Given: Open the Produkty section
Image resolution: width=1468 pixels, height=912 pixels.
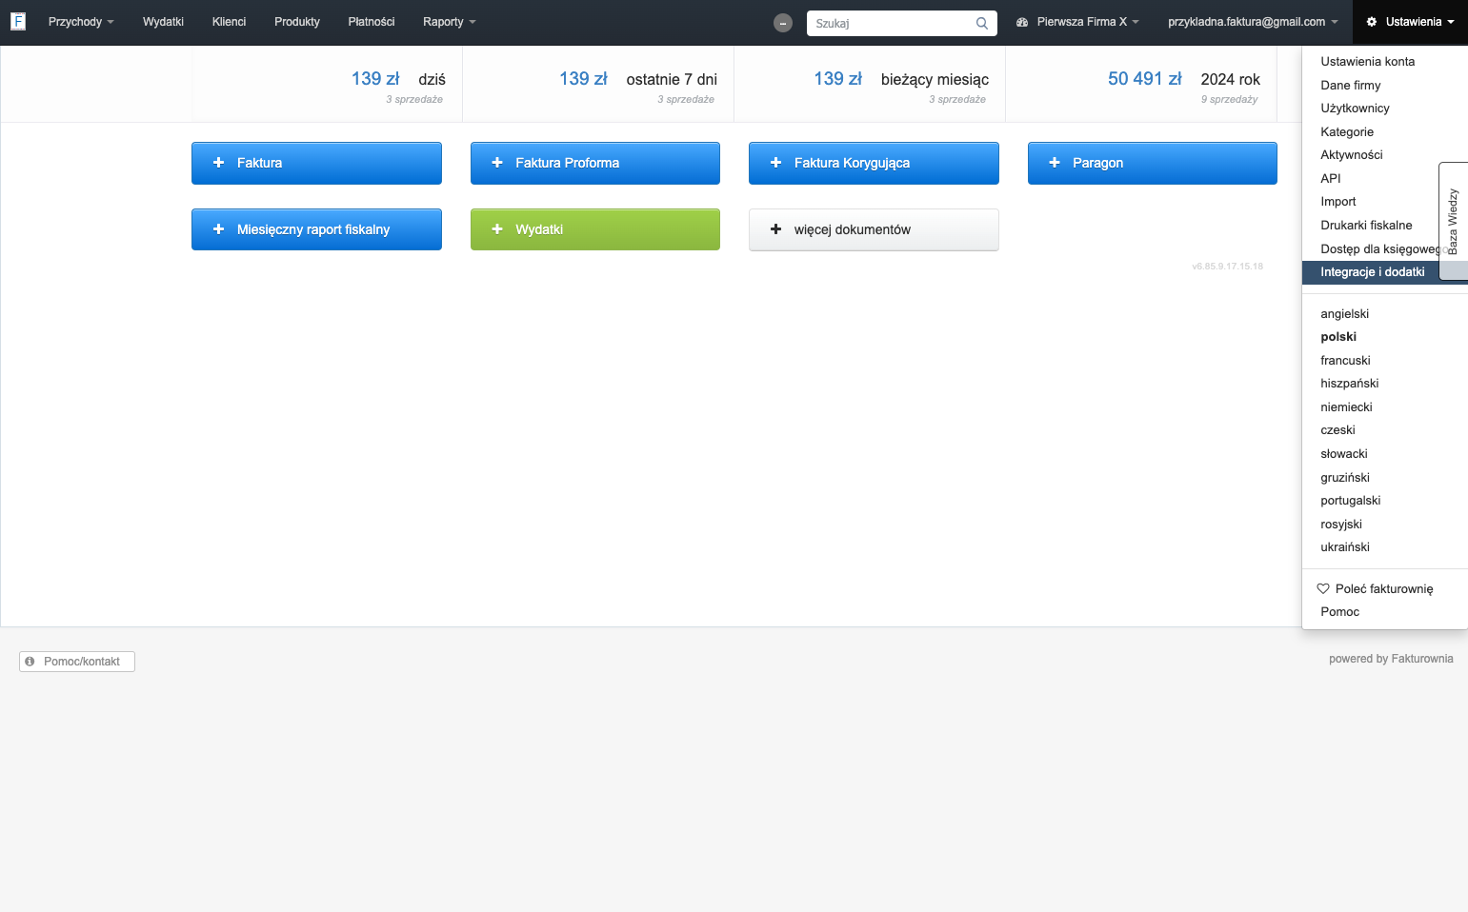Looking at the screenshot, I should (297, 22).
